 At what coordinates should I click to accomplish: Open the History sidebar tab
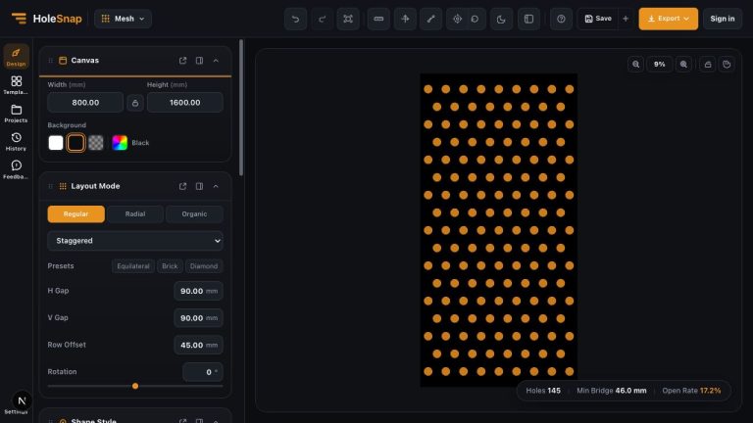tap(17, 141)
